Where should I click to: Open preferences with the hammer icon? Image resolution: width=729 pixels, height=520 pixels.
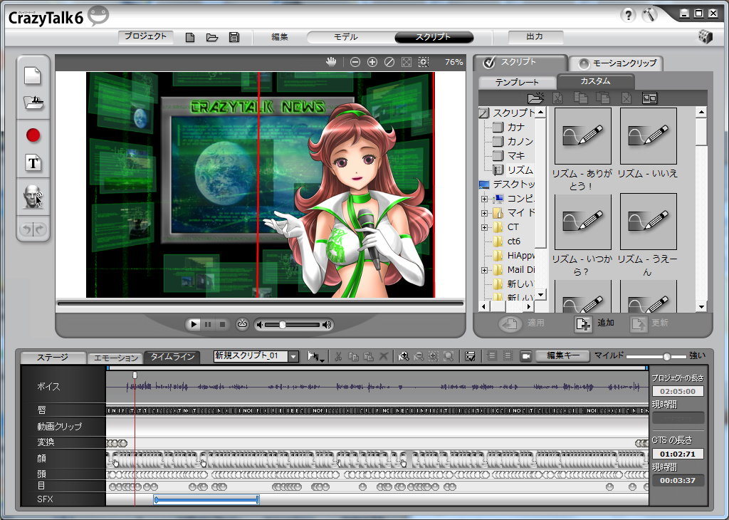[649, 15]
